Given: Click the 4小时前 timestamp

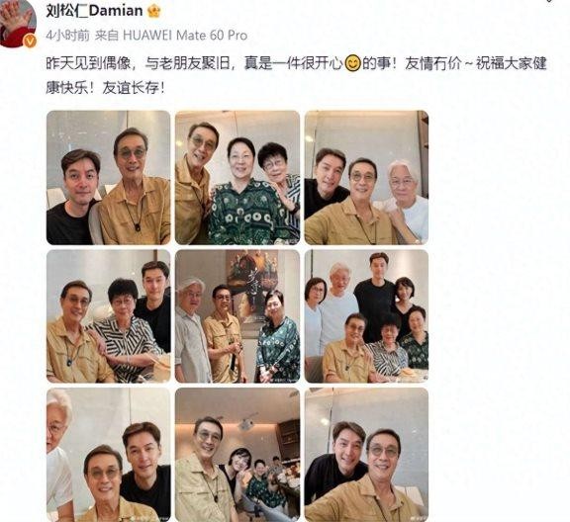Looking at the screenshot, I should pos(67,36).
